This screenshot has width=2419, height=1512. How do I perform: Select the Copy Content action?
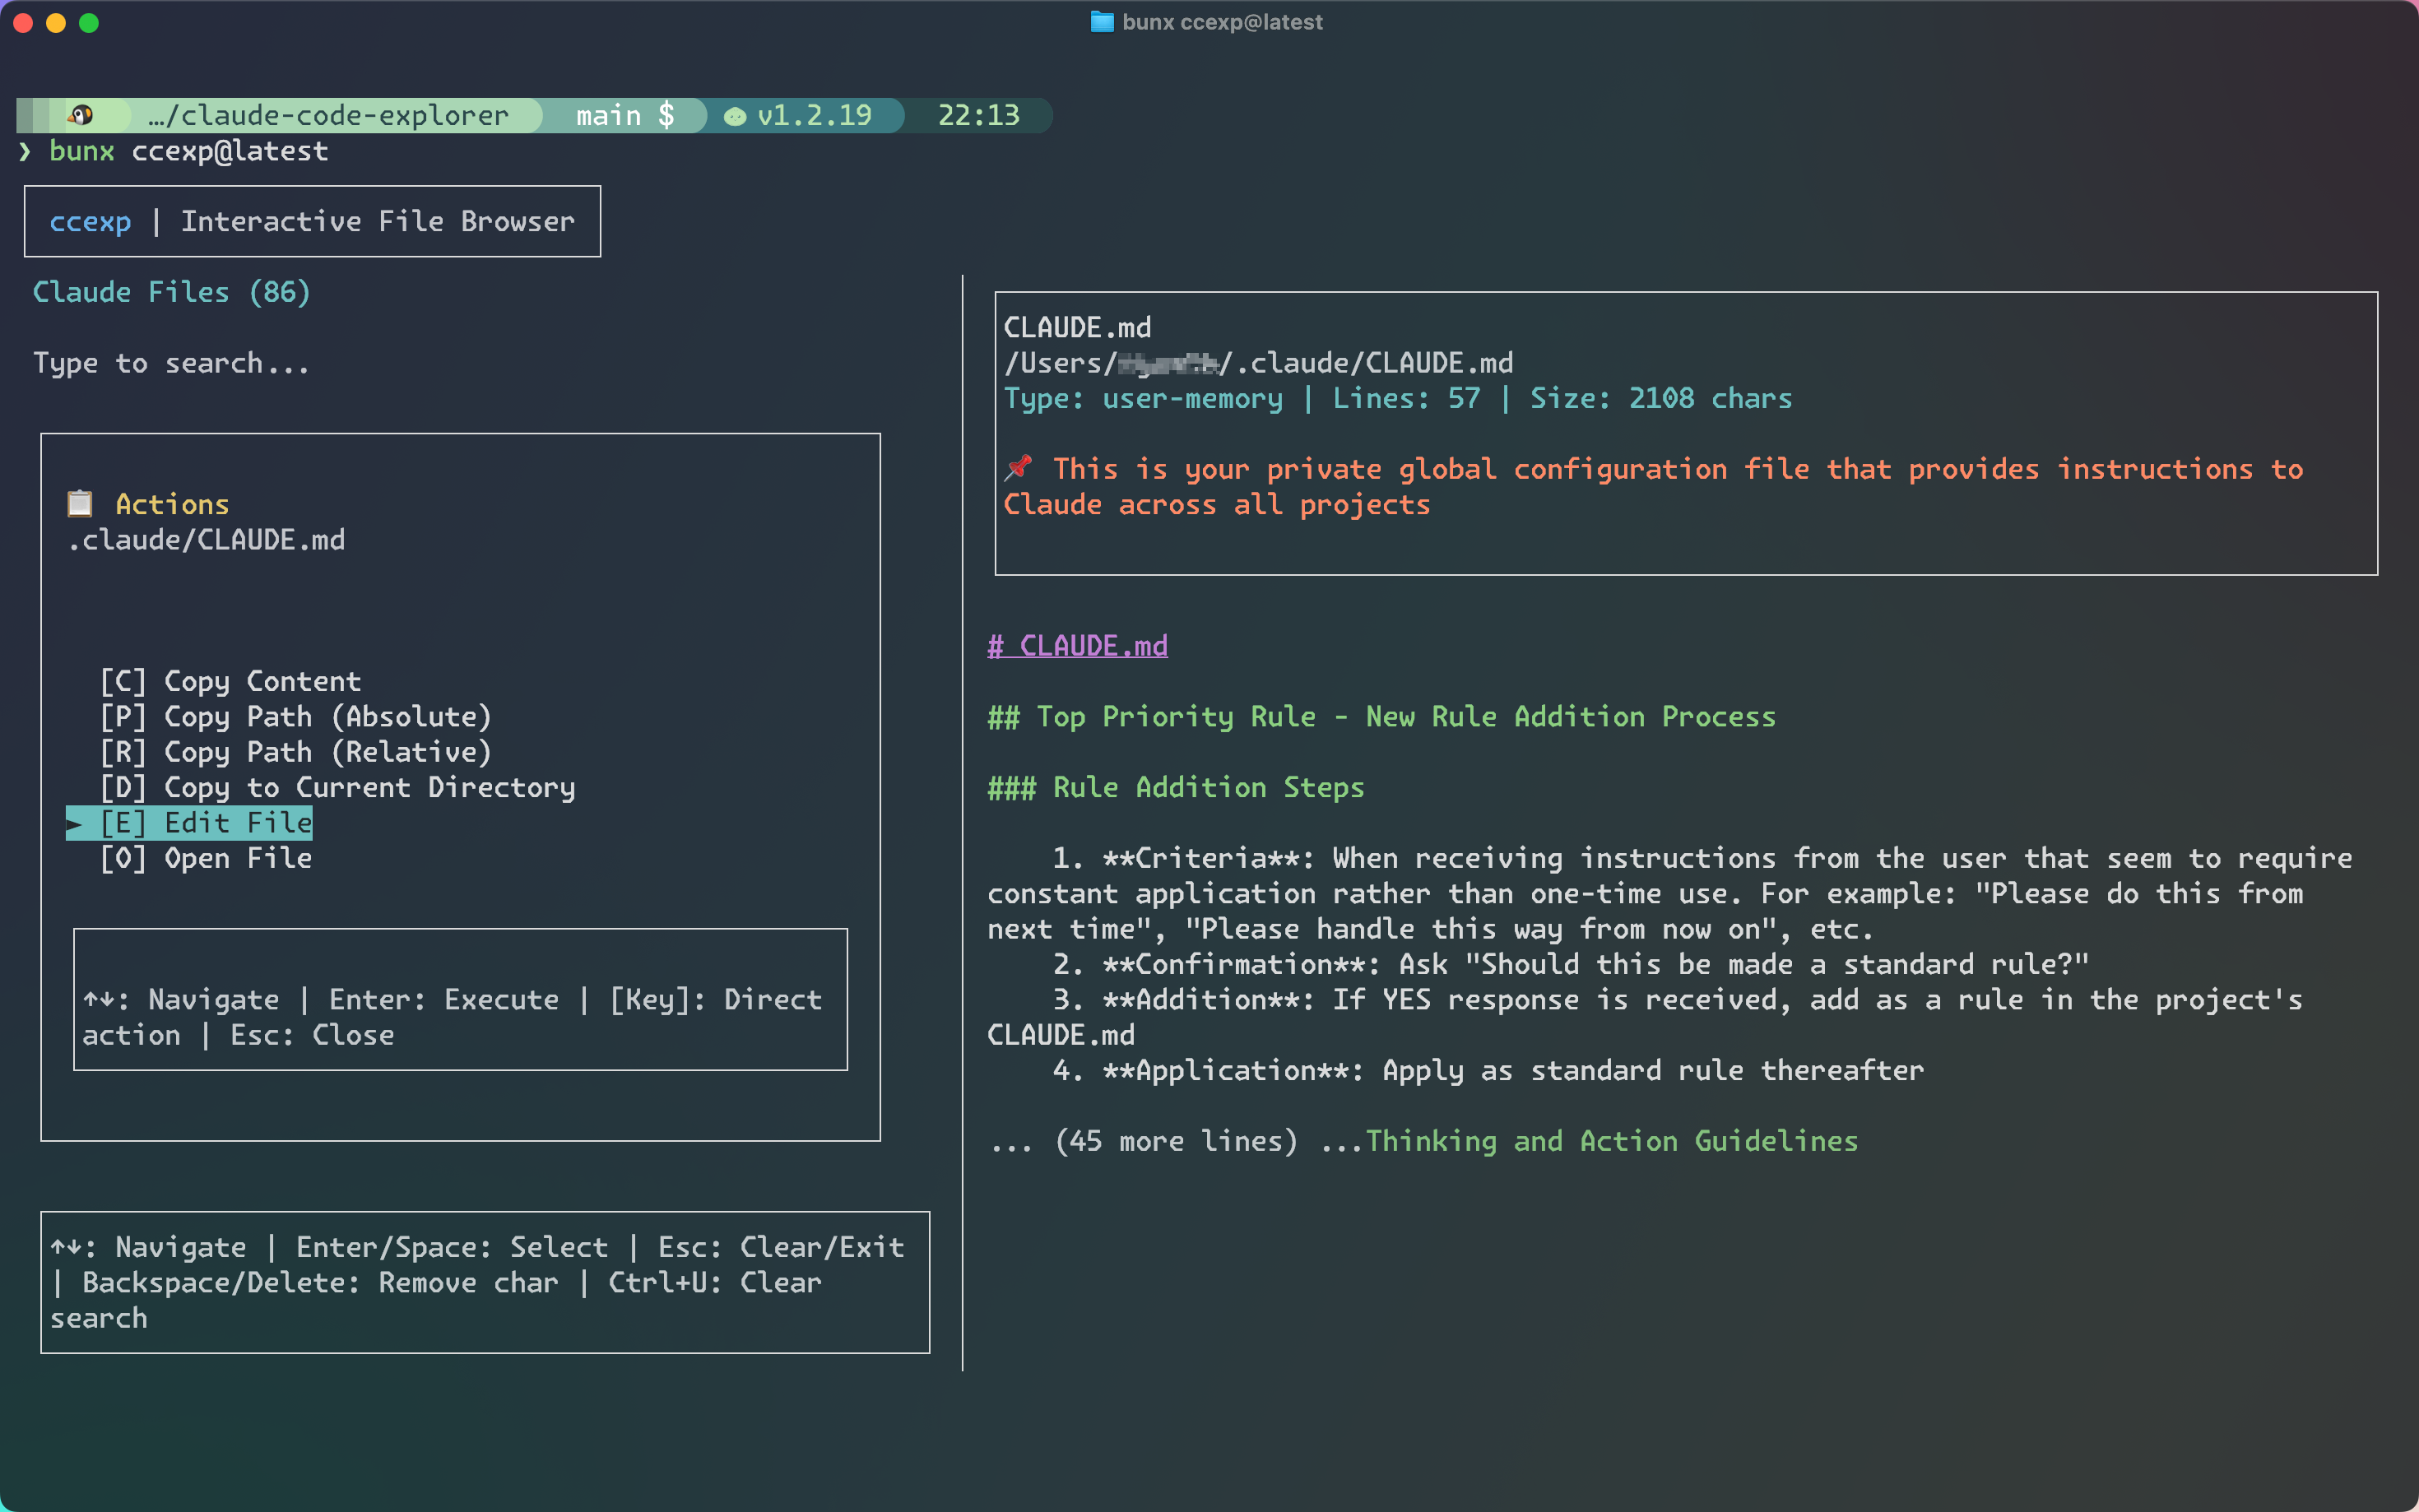[x=230, y=681]
